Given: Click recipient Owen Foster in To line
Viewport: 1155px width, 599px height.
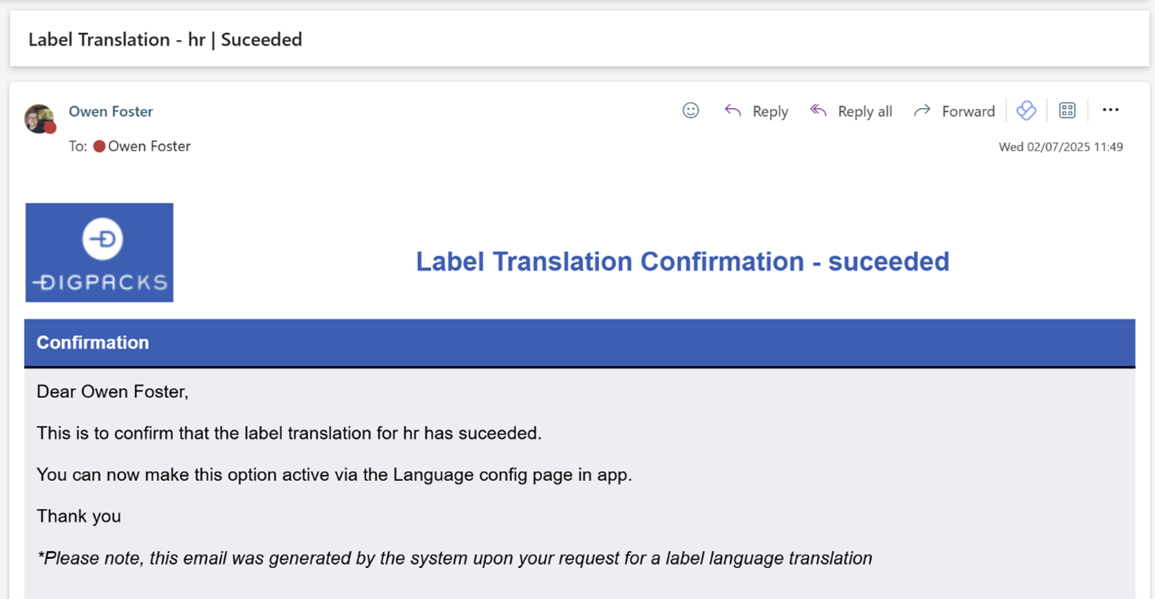Looking at the screenshot, I should [149, 147].
